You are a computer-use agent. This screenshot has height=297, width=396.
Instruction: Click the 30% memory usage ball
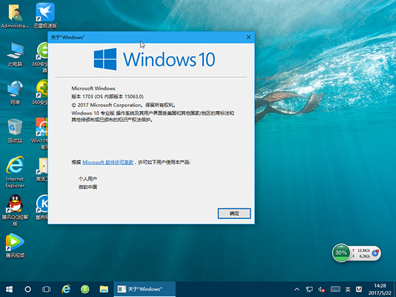pos(341,252)
